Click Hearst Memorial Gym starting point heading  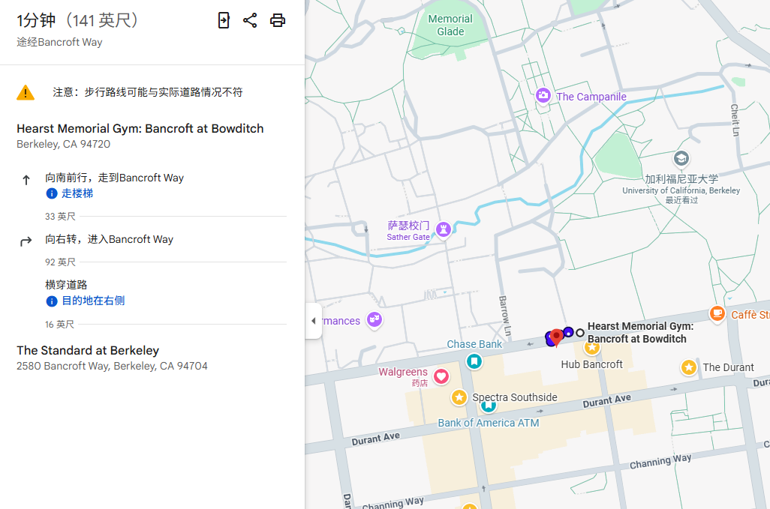tap(140, 129)
